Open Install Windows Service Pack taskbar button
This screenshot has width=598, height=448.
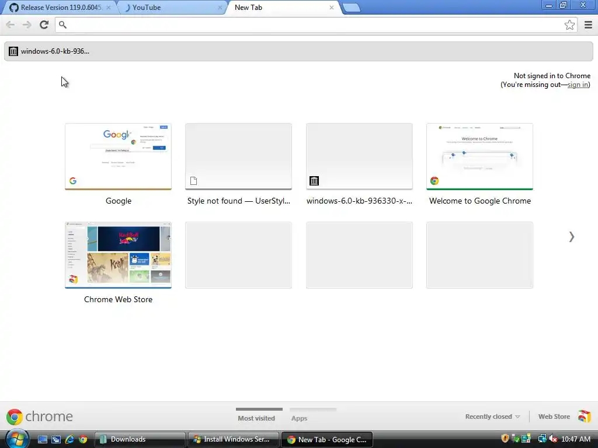[233, 439]
